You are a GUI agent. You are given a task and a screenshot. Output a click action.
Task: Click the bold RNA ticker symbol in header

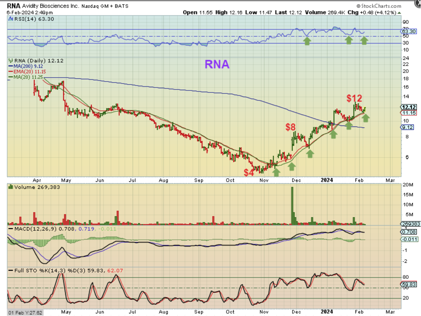pos(14,6)
